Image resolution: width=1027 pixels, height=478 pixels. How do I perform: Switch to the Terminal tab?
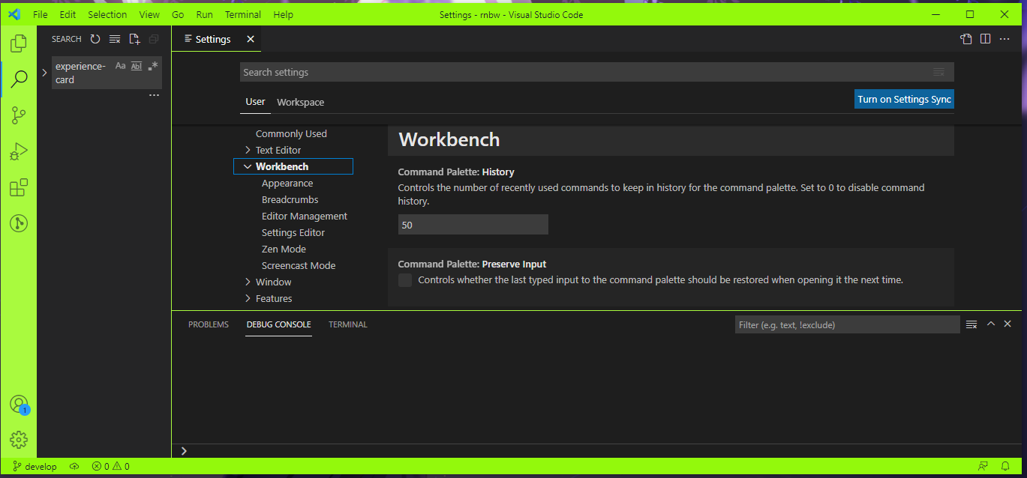(x=347, y=324)
